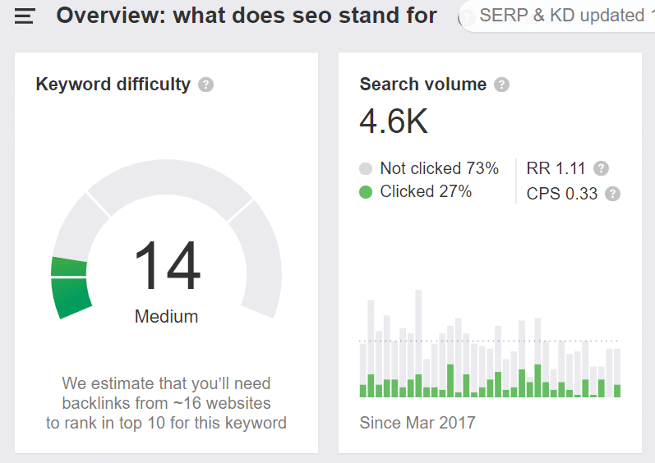655x463 pixels.
Task: Click the 4.6K search volume value
Action: coord(394,121)
